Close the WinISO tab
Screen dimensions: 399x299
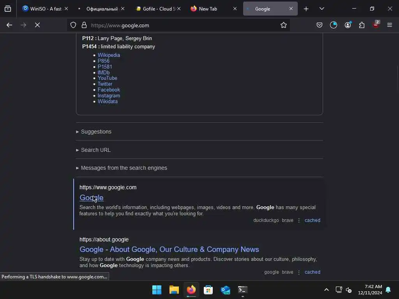tap(66, 9)
